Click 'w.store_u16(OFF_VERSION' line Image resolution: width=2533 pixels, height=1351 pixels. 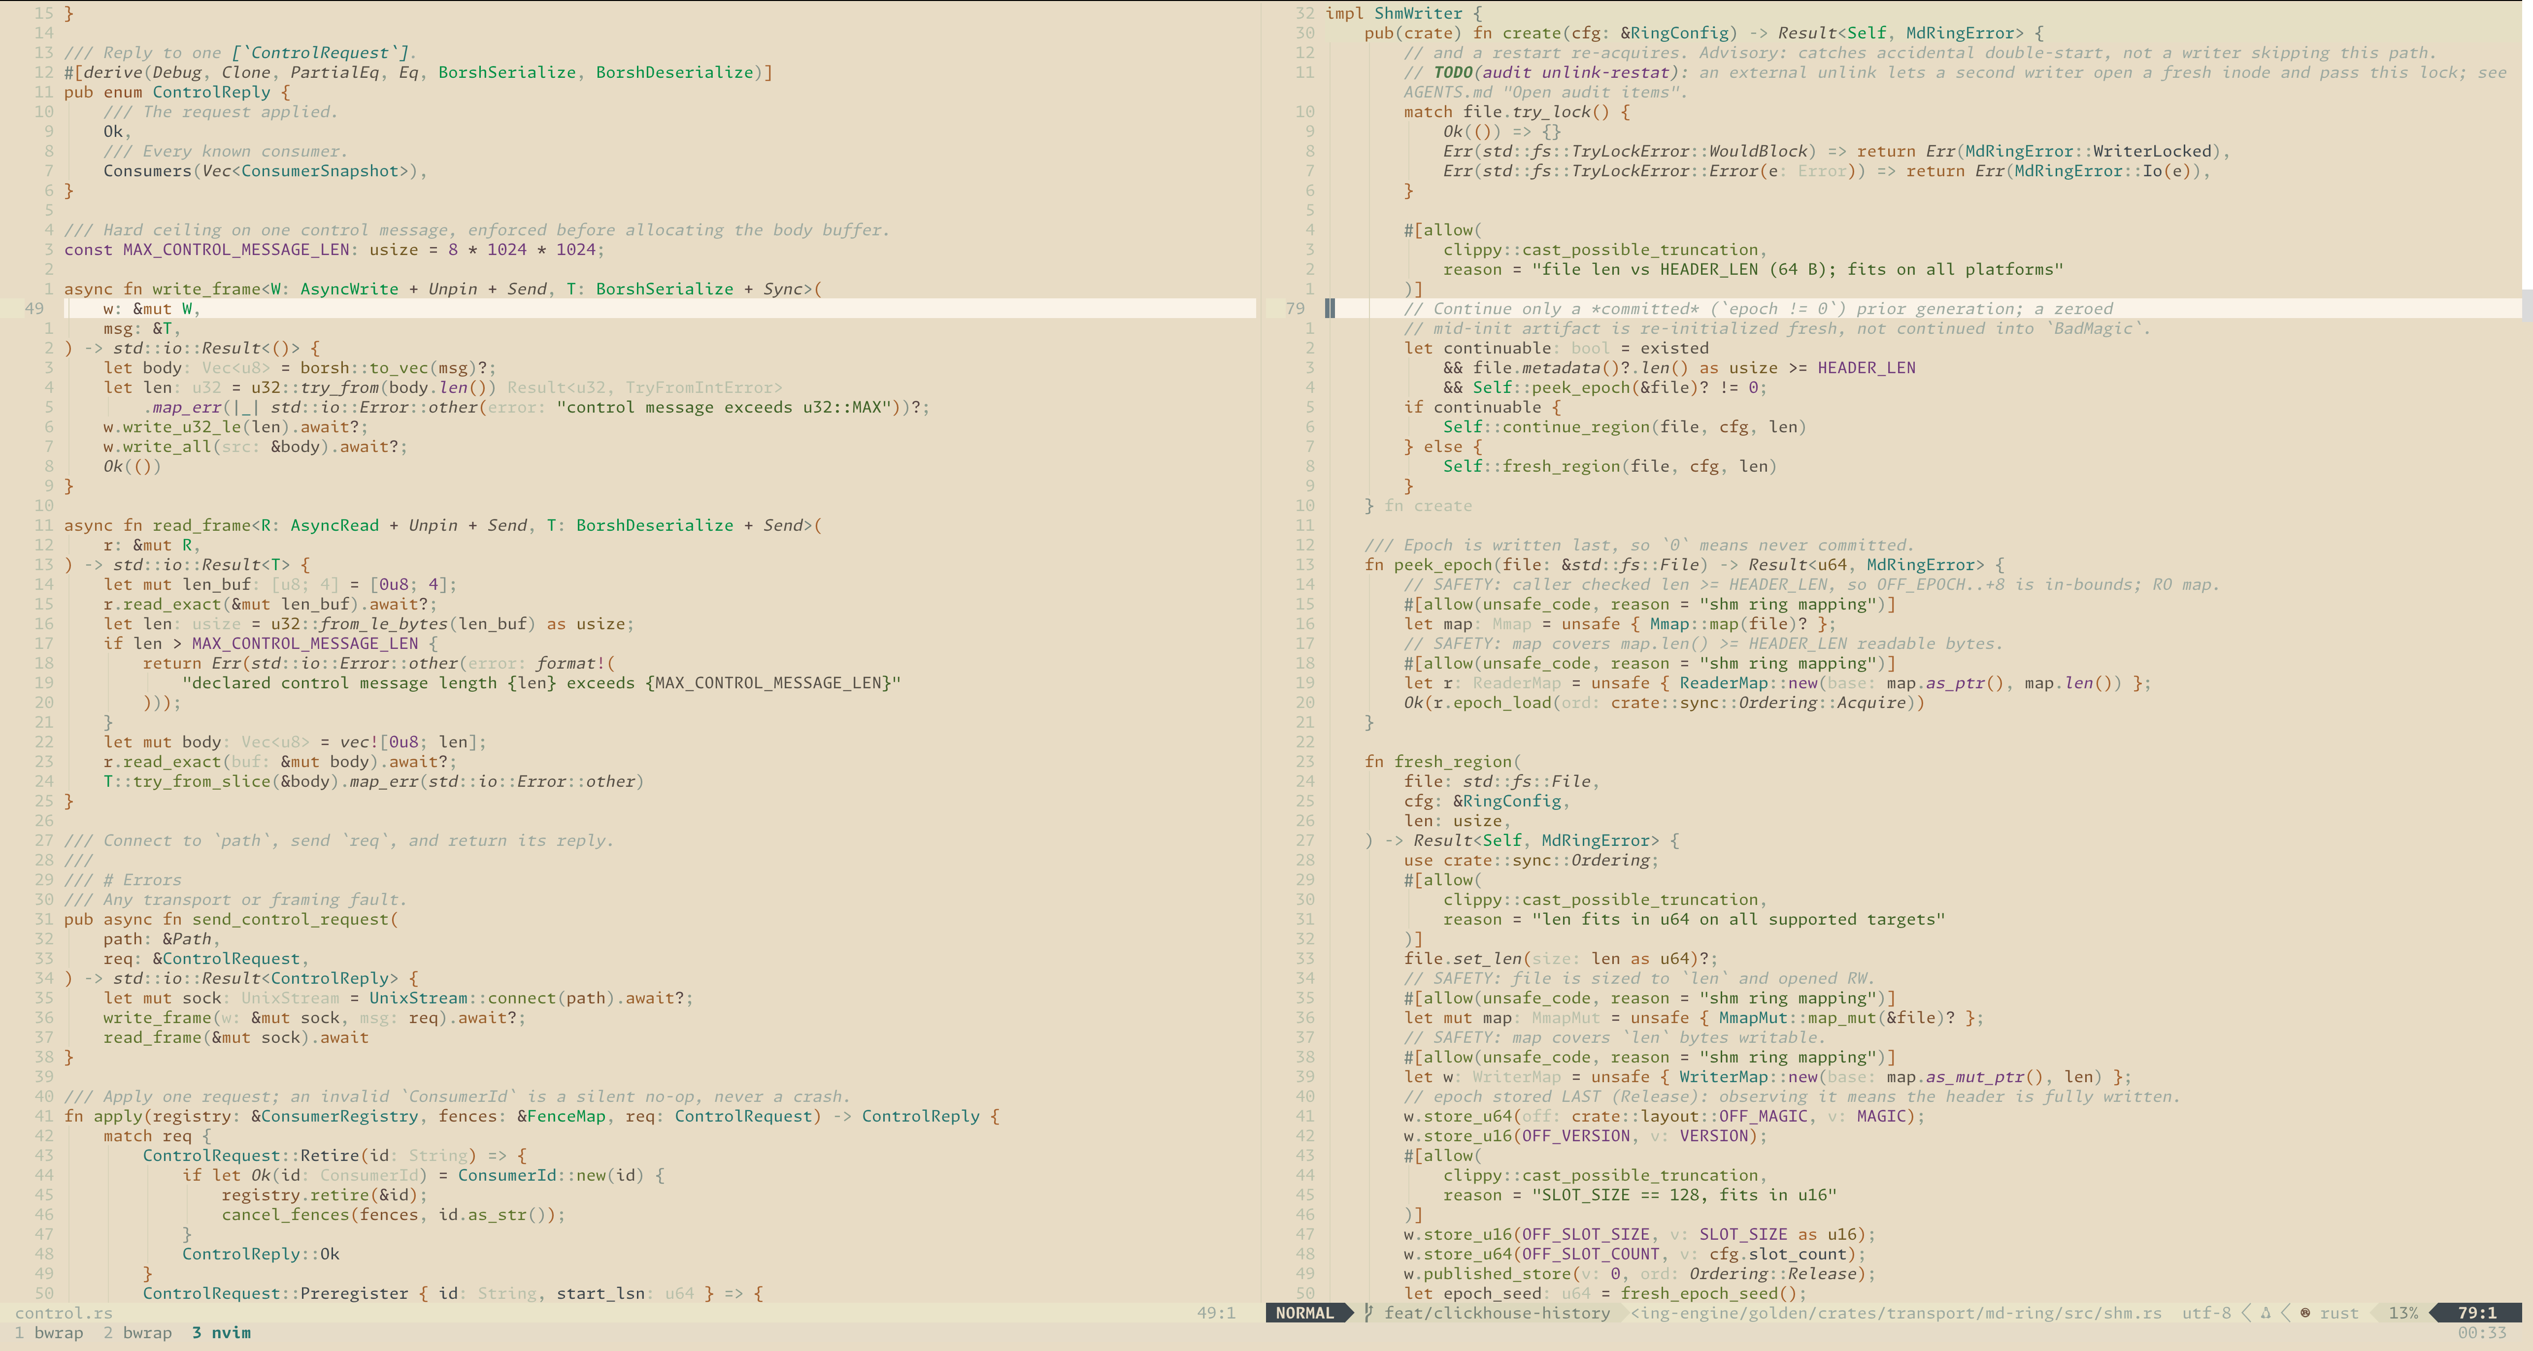1585,1136
